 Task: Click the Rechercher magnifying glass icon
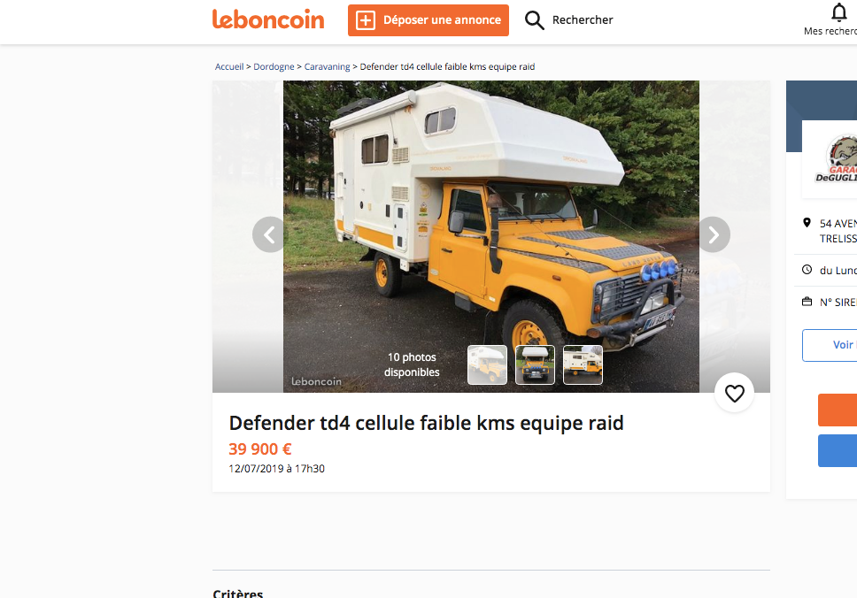coord(534,20)
